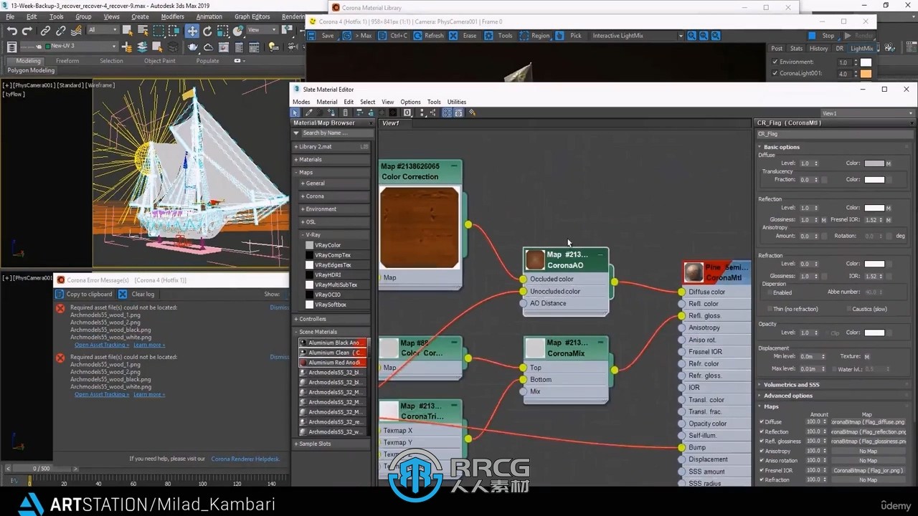Toggle the Fresnel IOR map checkbox
The image size is (918, 516).
pos(762,470)
